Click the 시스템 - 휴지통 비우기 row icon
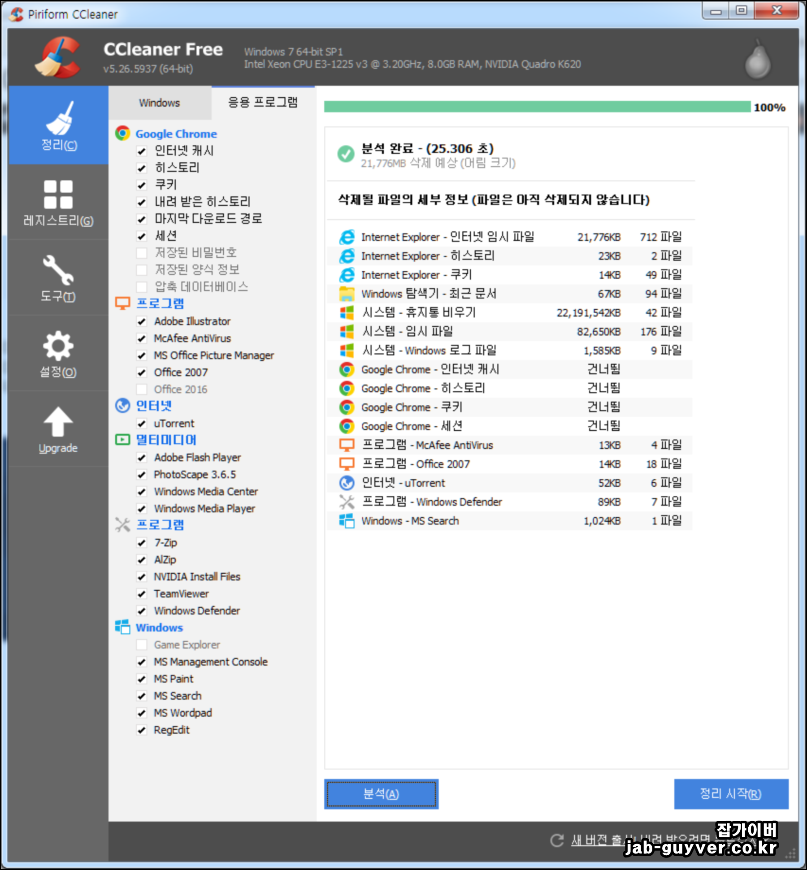Viewport: 807px width, 870px height. 347,312
